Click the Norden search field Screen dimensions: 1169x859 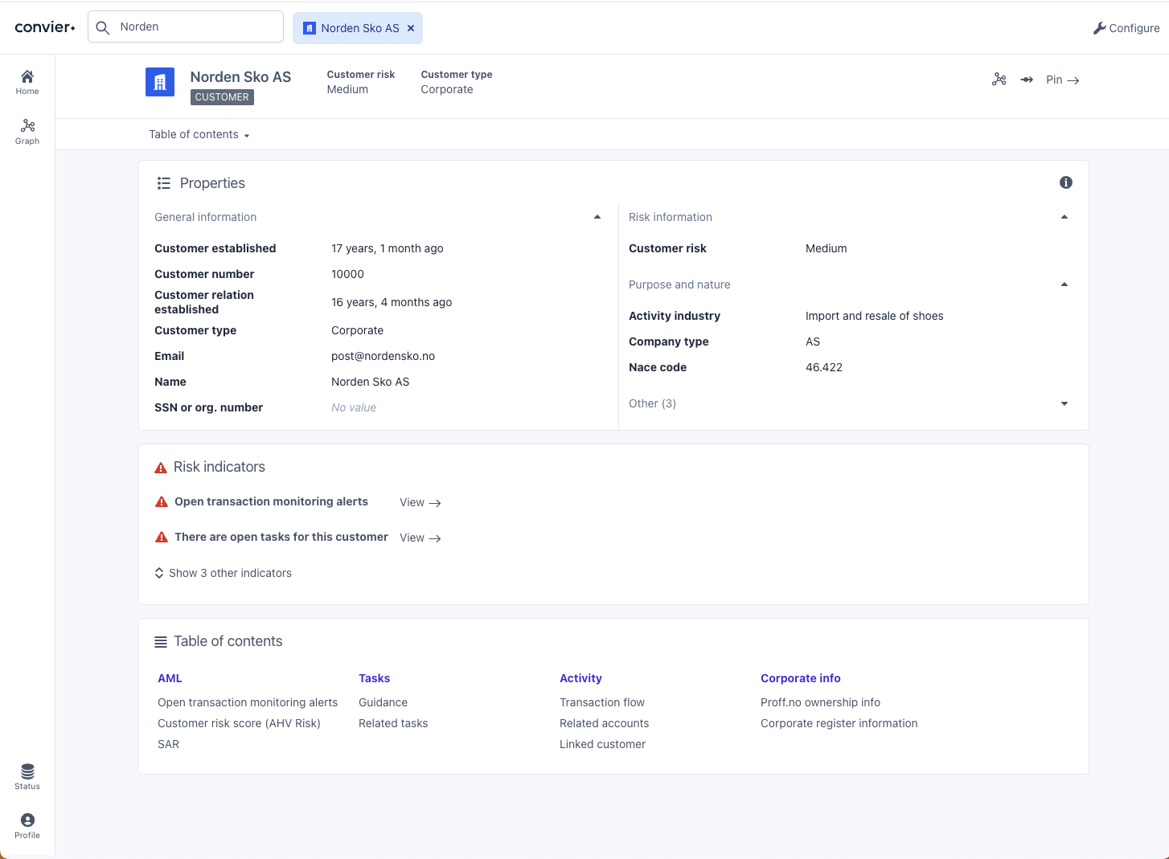(186, 27)
